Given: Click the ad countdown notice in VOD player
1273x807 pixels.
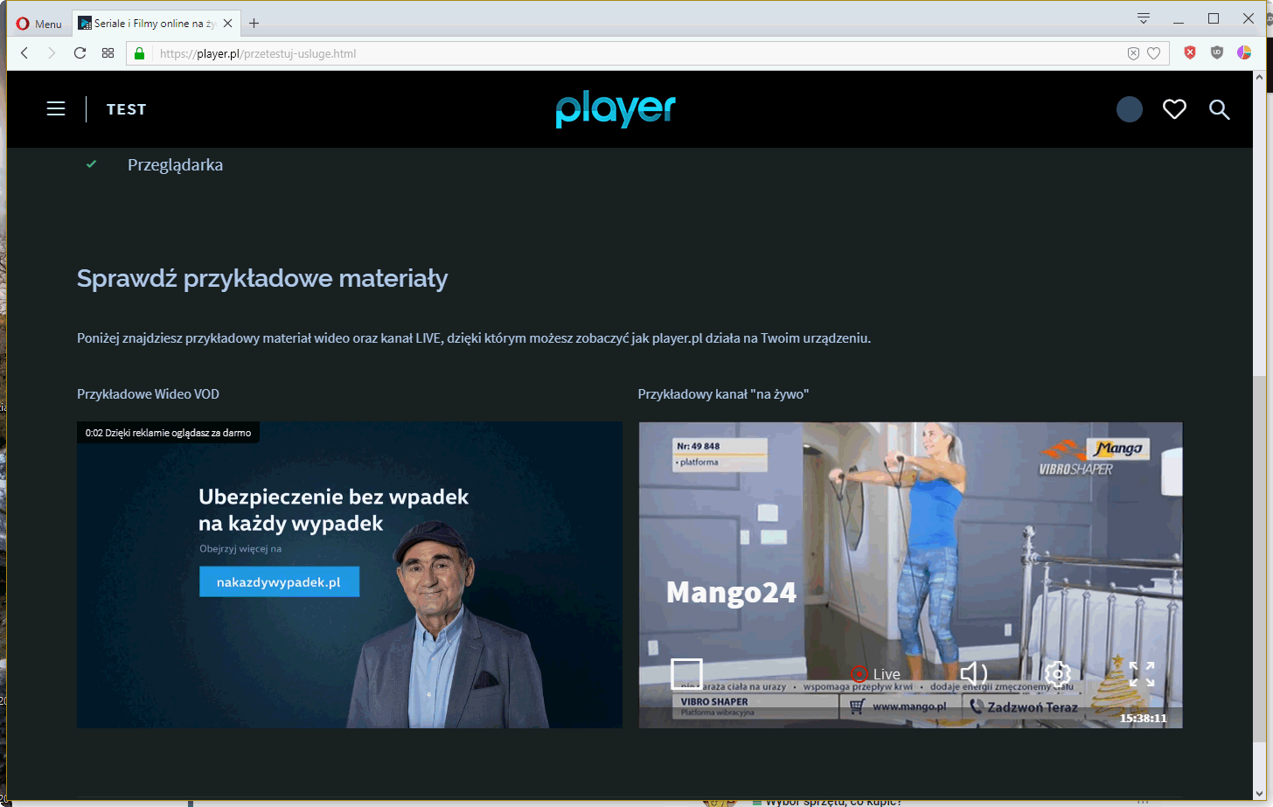Looking at the screenshot, I should (168, 433).
